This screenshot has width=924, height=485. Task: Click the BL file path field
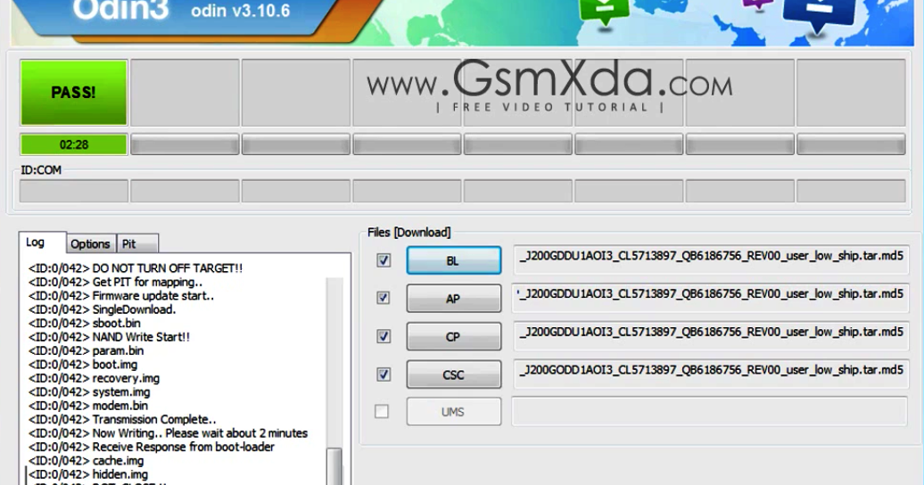click(711, 259)
